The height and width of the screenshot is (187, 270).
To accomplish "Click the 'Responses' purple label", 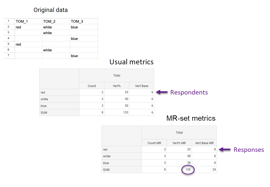I will pyautogui.click(x=249, y=150).
